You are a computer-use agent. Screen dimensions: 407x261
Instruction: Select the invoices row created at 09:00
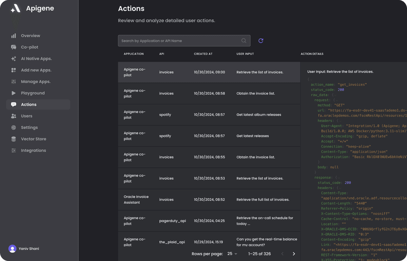209,72
